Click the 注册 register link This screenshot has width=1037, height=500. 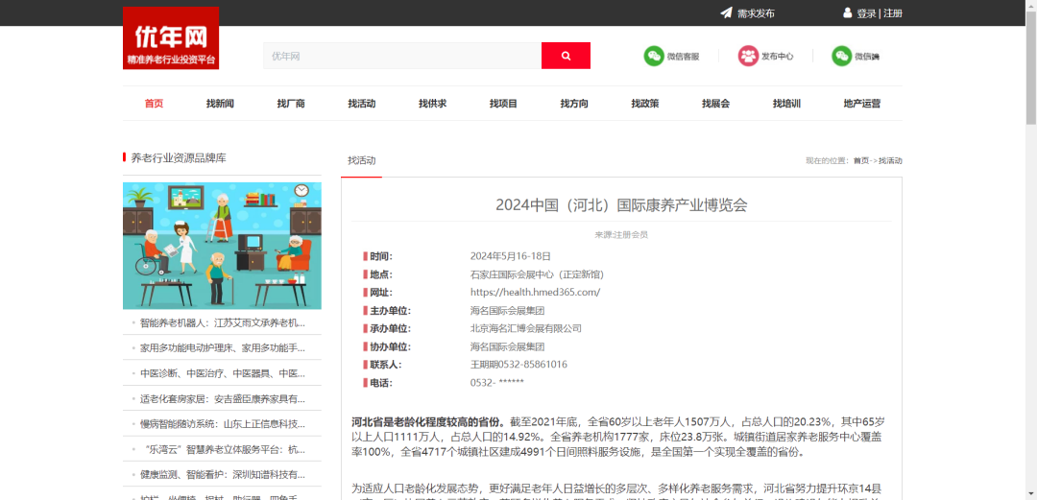893,13
